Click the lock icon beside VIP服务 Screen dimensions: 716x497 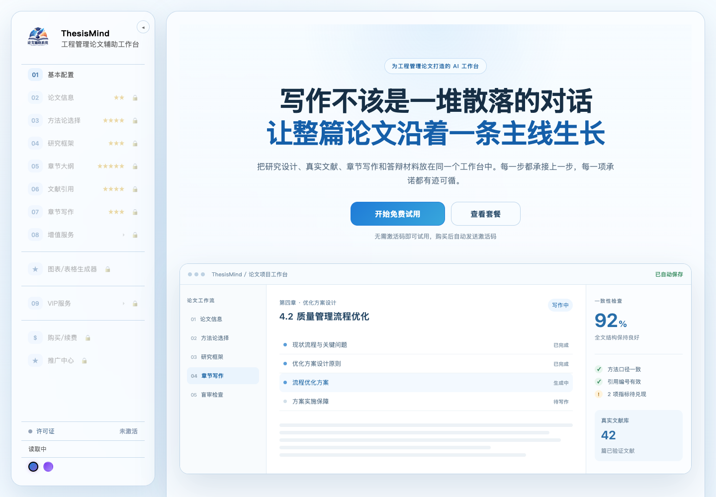[x=135, y=304]
